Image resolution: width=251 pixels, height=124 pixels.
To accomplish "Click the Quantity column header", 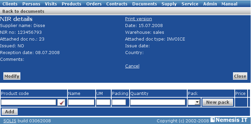I will [x=158, y=93].
